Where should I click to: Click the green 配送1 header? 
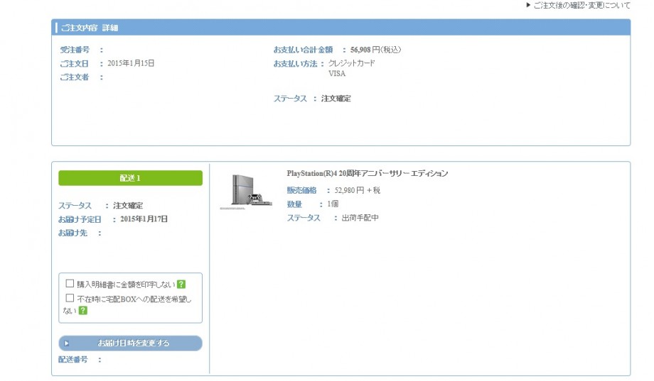pos(130,178)
